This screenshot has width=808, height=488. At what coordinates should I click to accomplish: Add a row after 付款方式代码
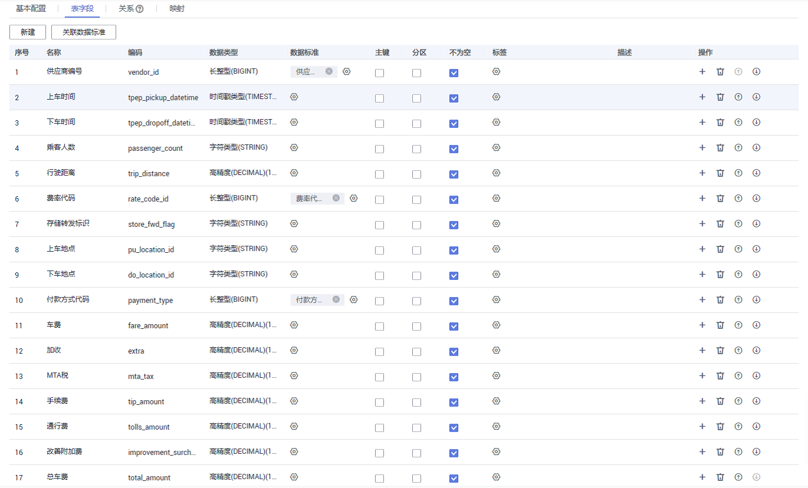click(x=702, y=300)
